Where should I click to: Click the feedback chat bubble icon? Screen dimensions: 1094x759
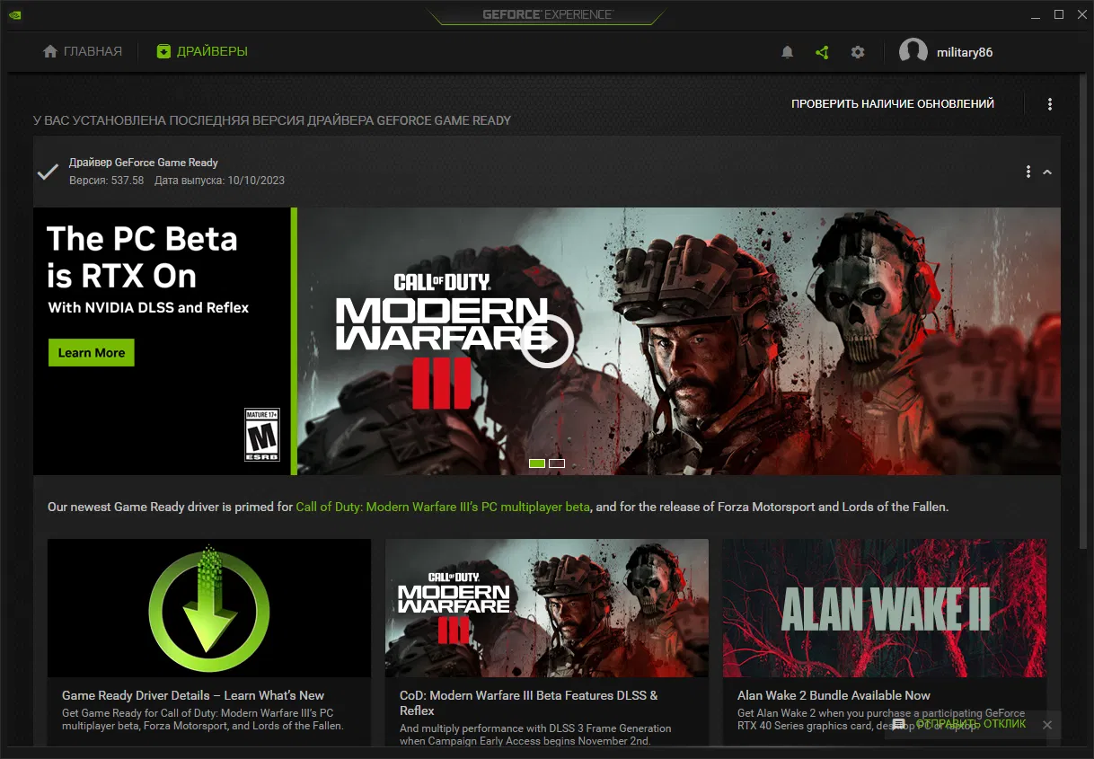899,724
